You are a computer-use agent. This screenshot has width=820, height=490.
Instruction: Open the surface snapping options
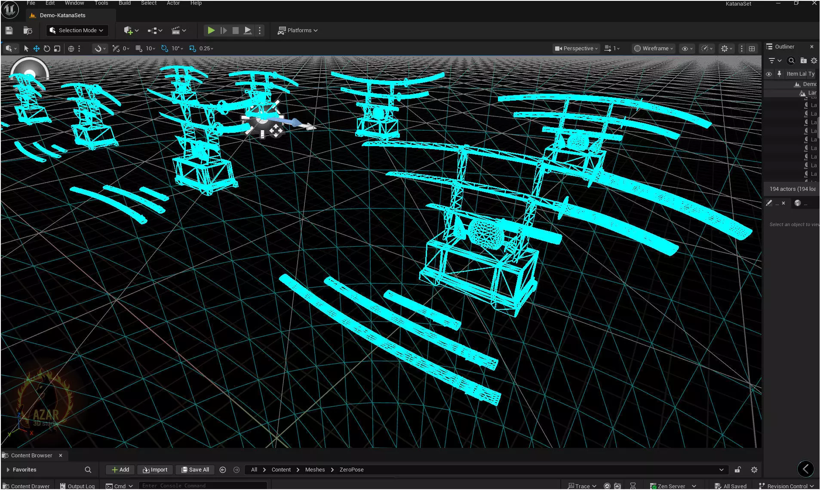coord(99,49)
